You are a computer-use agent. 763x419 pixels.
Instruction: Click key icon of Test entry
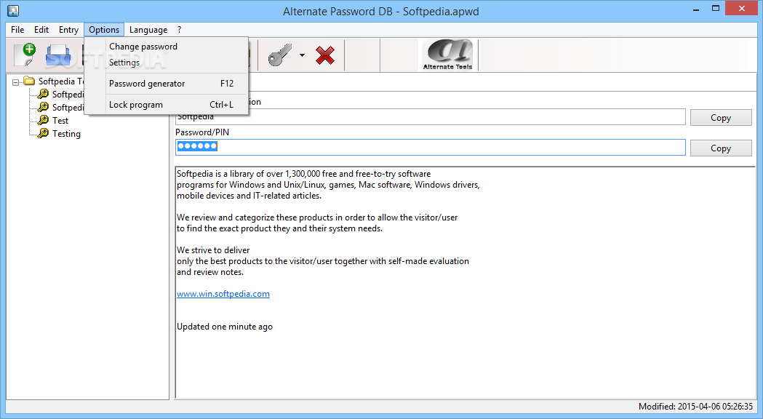(x=44, y=120)
